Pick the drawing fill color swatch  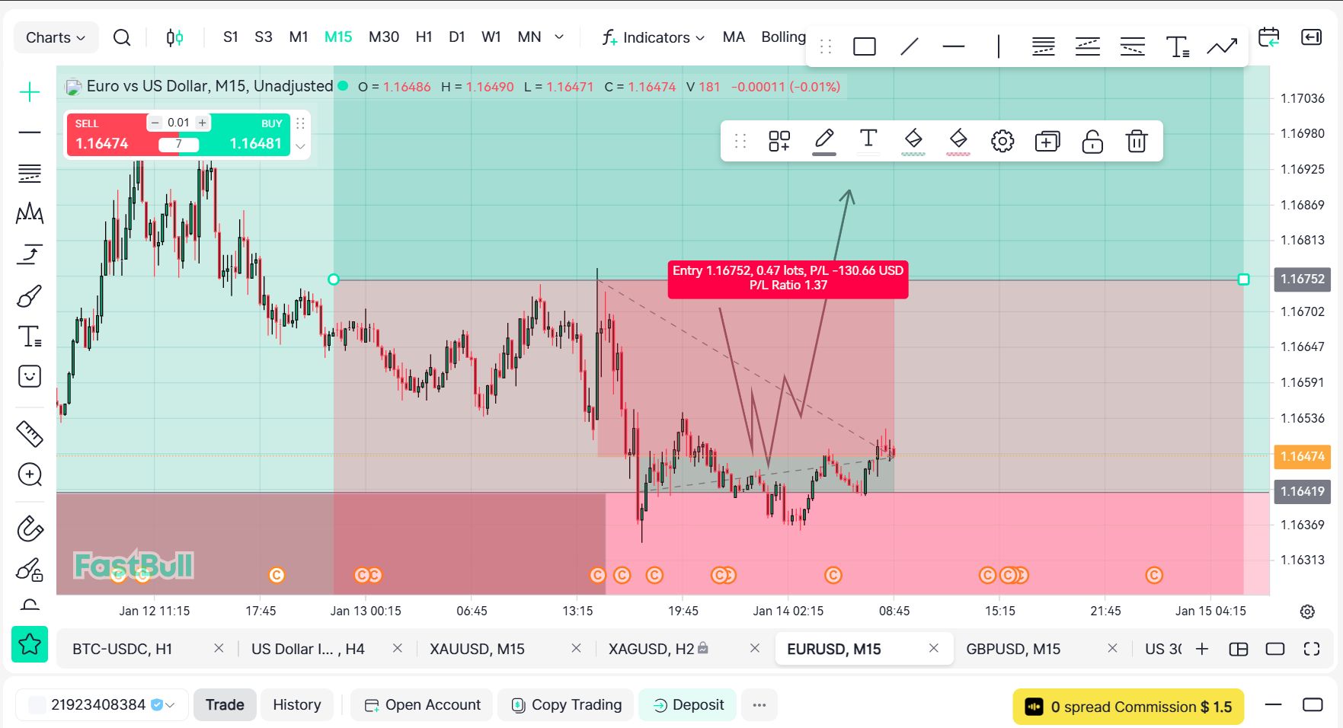(x=913, y=141)
